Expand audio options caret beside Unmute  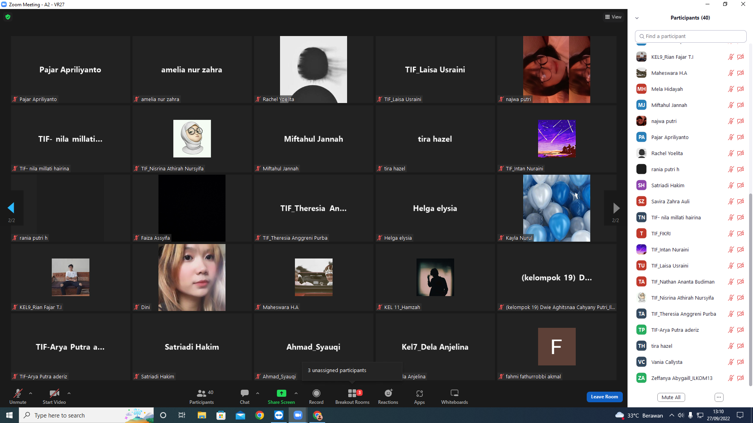[31, 393]
